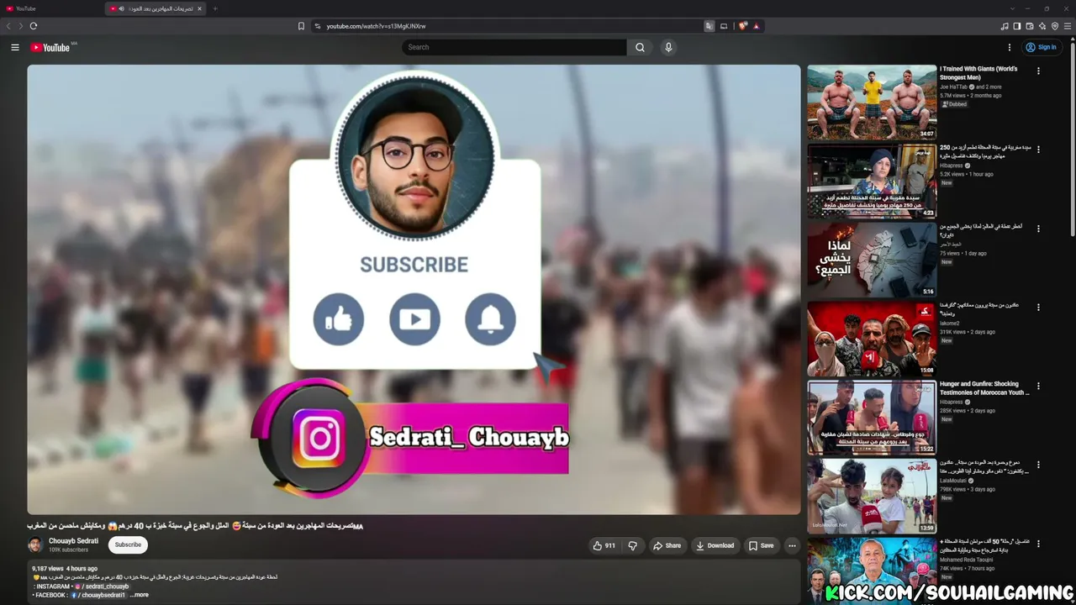1076x605 pixels.
Task: Click the browser address bar URL
Action: click(x=376, y=26)
